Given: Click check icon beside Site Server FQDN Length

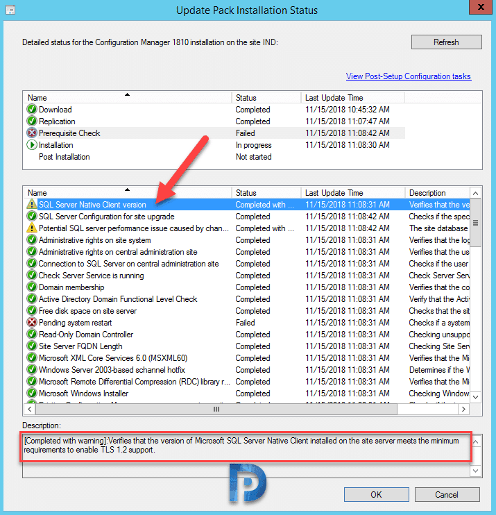Looking at the screenshot, I should [x=31, y=346].
